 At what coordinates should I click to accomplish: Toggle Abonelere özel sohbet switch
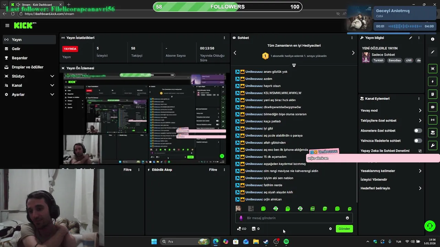(x=418, y=131)
